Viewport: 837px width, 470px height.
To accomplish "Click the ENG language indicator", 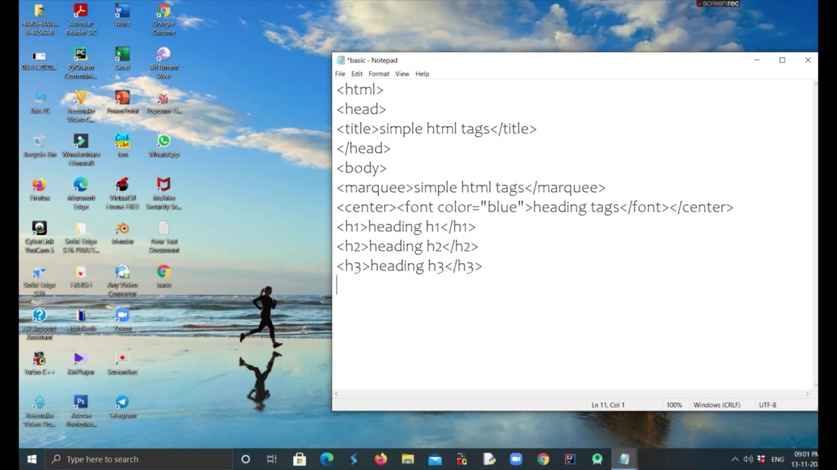I will (x=777, y=460).
